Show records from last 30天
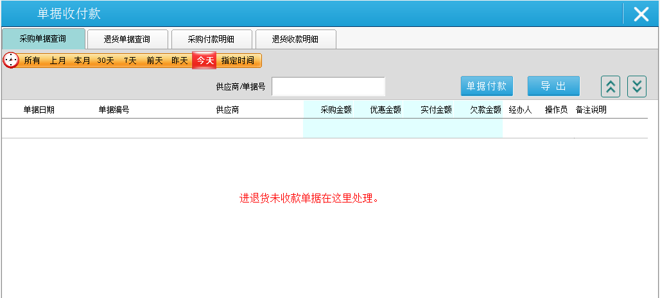Viewport: 660px width, 298px height. point(105,60)
